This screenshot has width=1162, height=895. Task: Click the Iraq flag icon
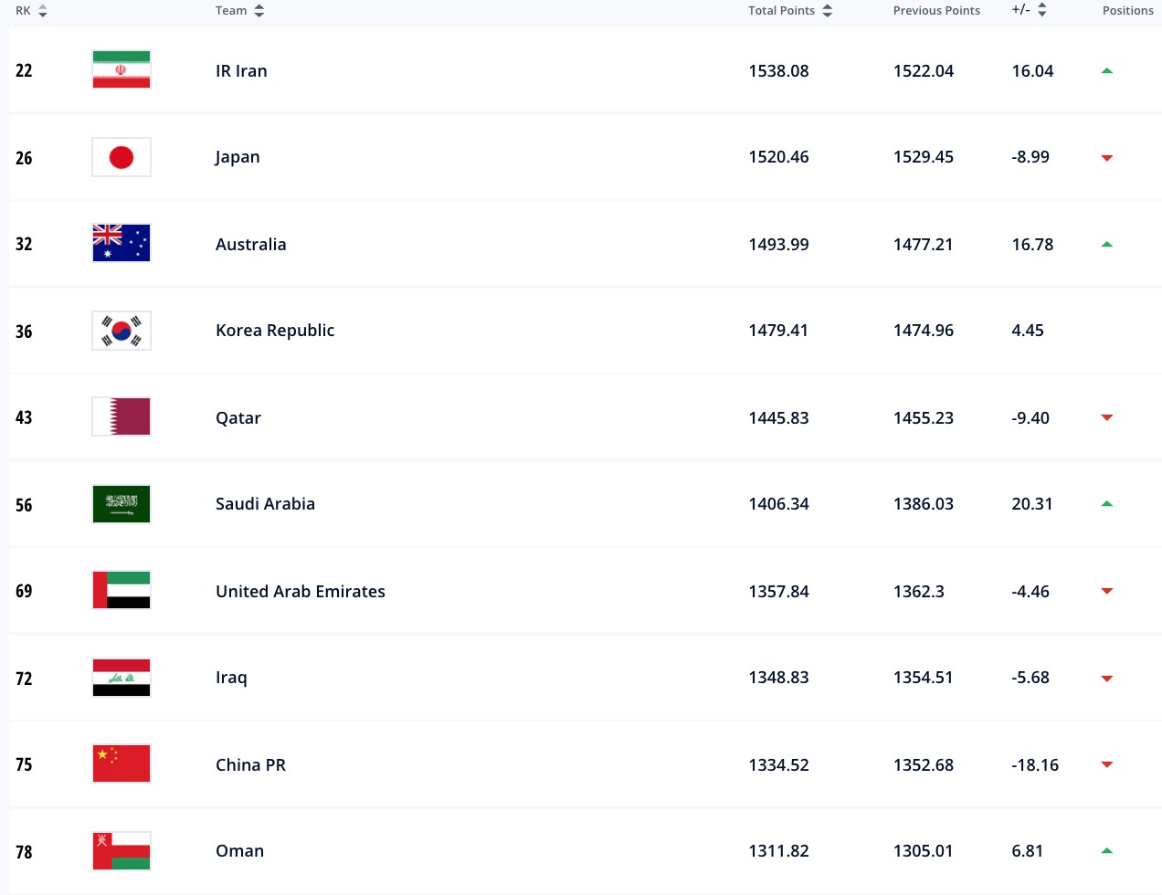click(121, 678)
